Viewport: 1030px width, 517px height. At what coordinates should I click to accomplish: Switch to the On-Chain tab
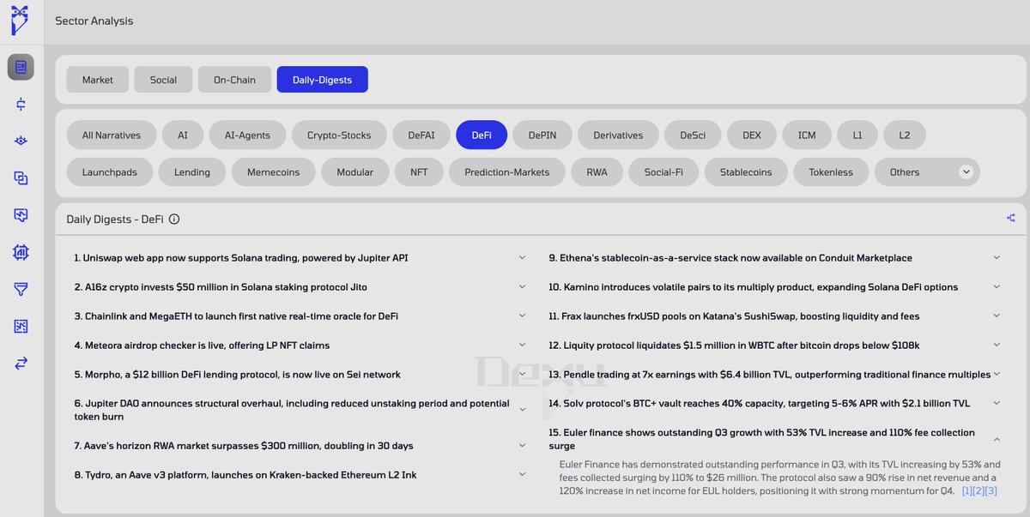point(234,80)
